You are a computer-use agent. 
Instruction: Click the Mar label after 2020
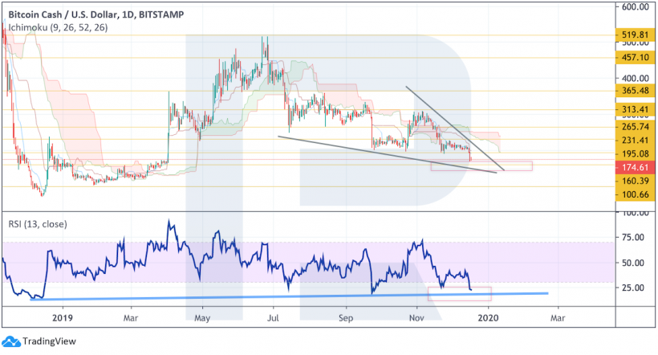pyautogui.click(x=557, y=318)
